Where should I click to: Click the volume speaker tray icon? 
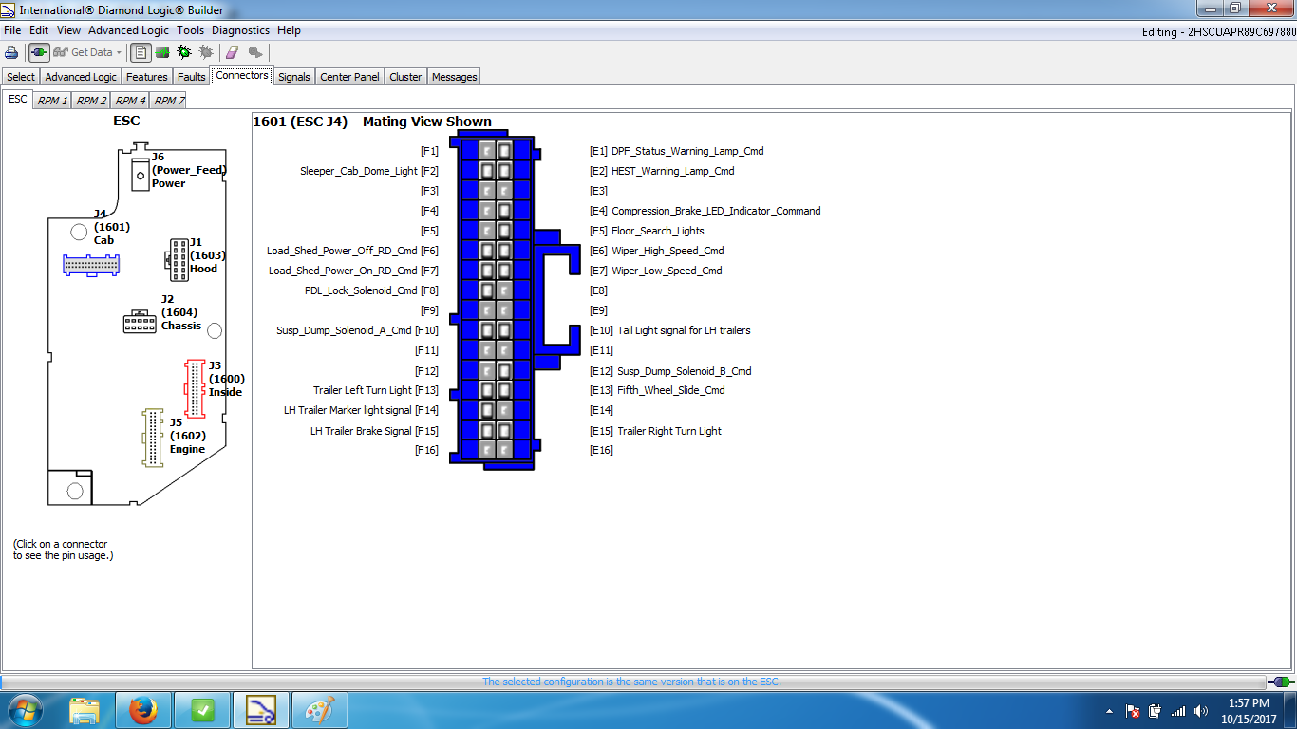coord(1202,711)
